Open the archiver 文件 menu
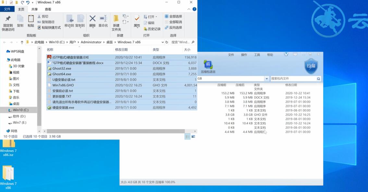The image size is (368, 192). point(231,54)
